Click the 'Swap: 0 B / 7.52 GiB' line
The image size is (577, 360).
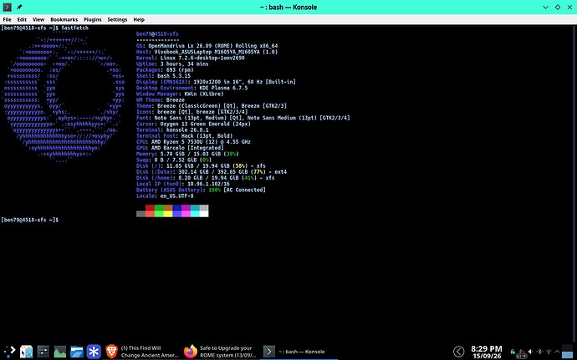click(x=174, y=160)
